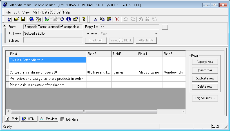This screenshot has width=230, height=131.
Task: Click the blue refresh arrows icon
Action: (x=62, y=19)
